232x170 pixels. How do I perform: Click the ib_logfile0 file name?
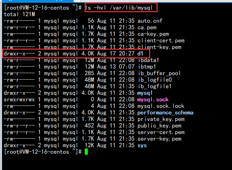pos(155,80)
